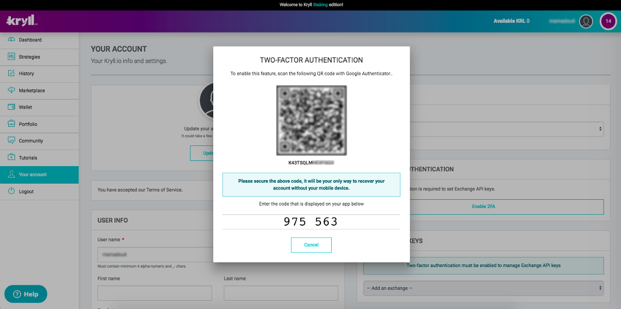The width and height of the screenshot is (621, 309).
Task: Open Tutorials from the sidebar
Action: tap(39, 158)
